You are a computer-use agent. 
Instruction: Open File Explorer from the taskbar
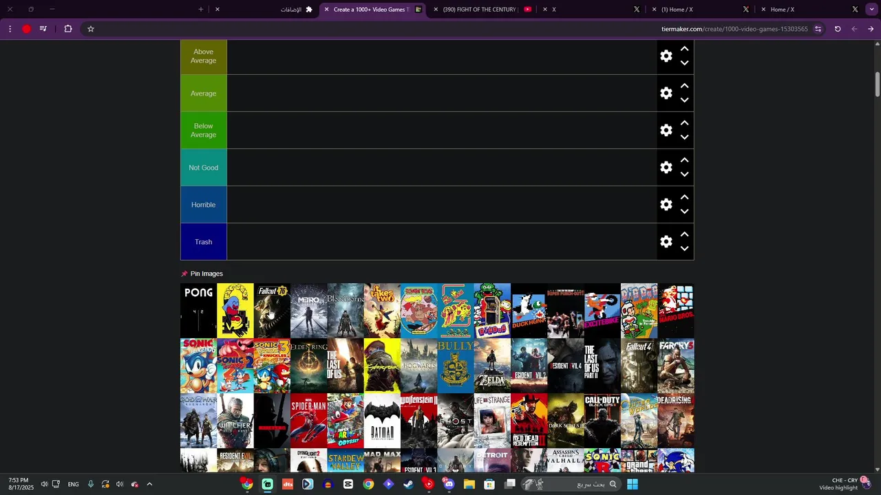(469, 484)
